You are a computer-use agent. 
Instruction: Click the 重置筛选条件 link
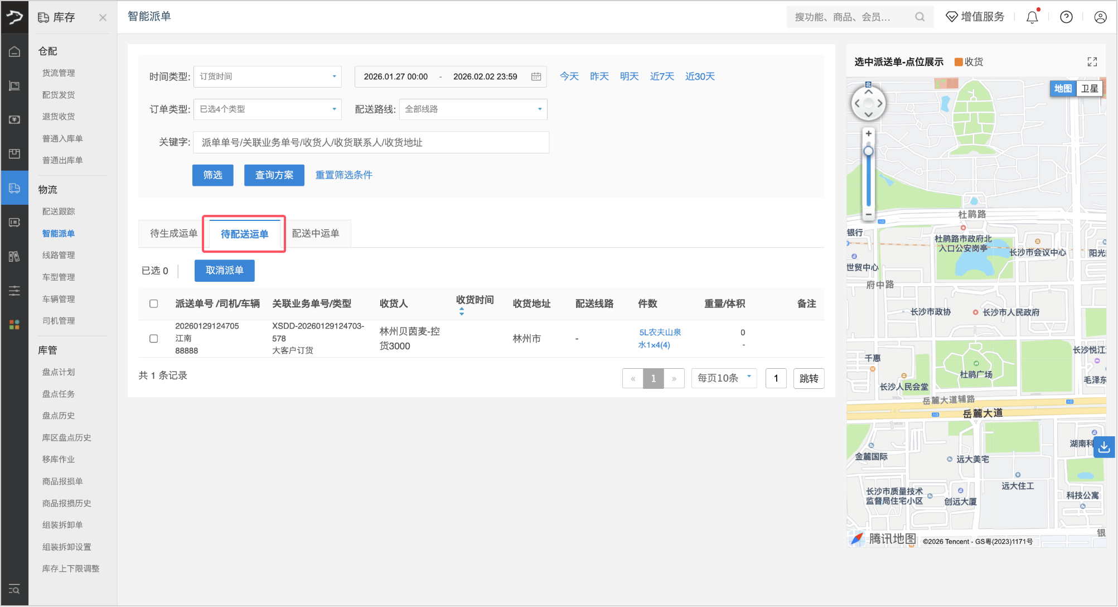[x=343, y=175]
